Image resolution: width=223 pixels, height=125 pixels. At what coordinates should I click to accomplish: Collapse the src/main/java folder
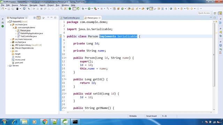point(11,25)
